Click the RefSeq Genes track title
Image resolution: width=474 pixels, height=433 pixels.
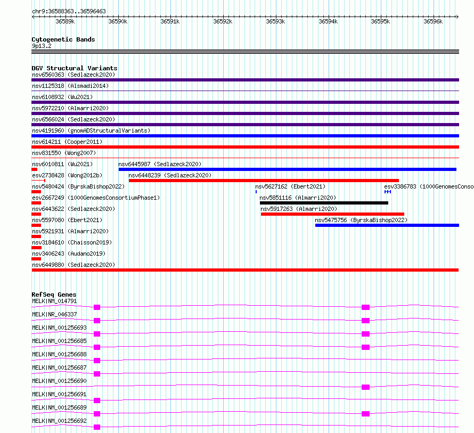(54, 295)
